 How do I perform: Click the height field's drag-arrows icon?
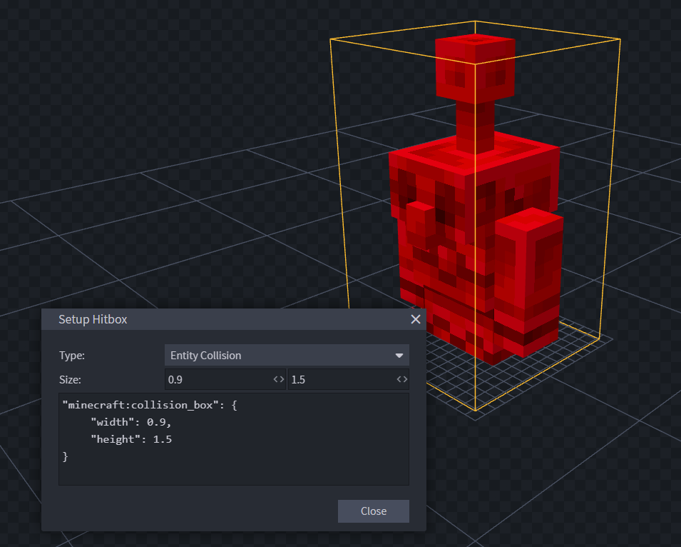[x=402, y=379]
